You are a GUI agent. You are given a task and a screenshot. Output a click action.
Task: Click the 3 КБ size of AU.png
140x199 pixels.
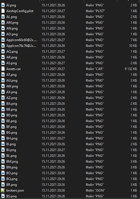[x=134, y=80]
